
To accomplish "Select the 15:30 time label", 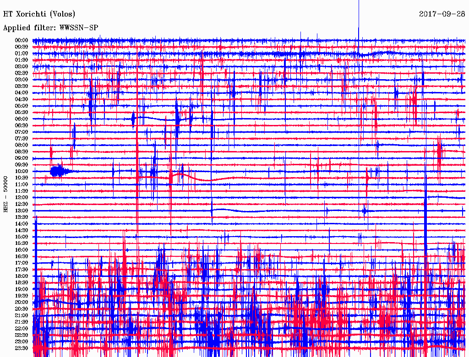I will pos(22,243).
